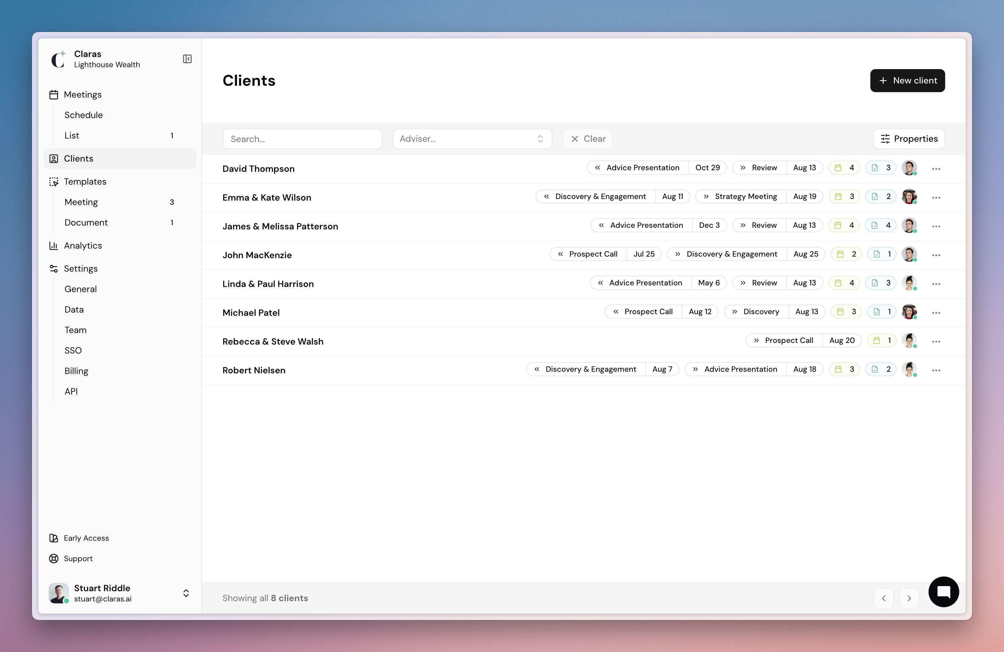The width and height of the screenshot is (1004, 652).
Task: Open the chat support widget
Action: click(944, 592)
